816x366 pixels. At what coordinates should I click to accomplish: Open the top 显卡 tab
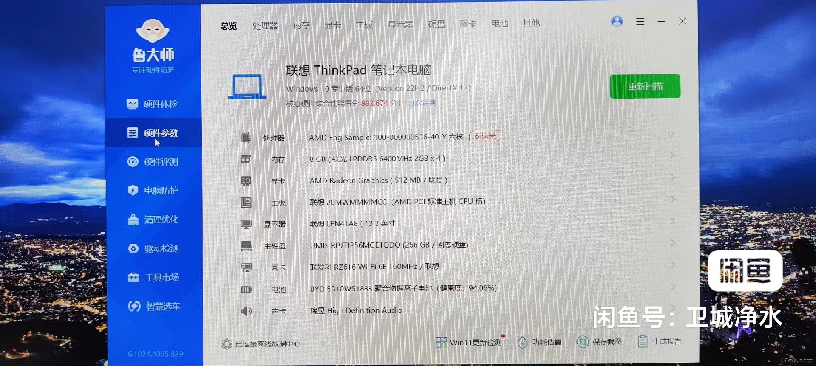(x=332, y=25)
